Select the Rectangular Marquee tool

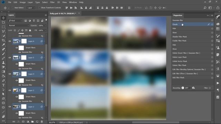click(x=3, y=27)
